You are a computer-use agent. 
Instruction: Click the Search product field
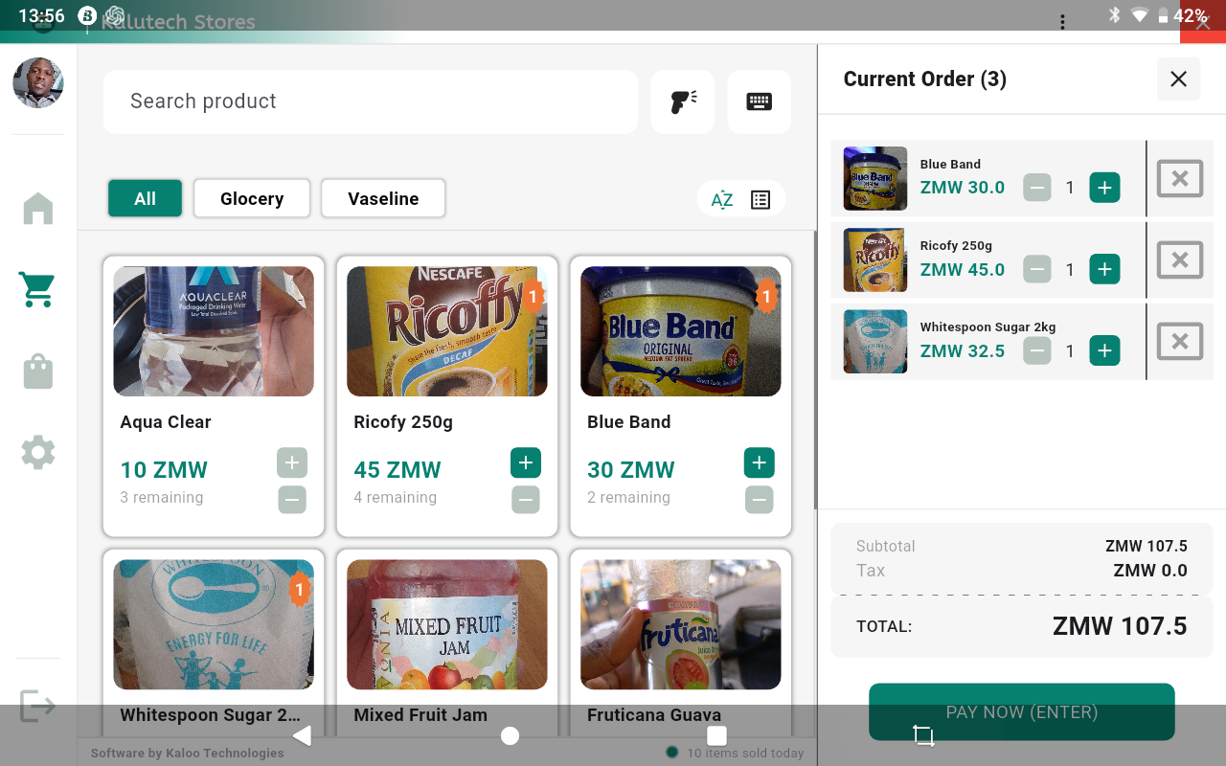[371, 101]
